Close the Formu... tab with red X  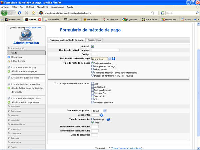pyautogui.click(x=40, y=20)
